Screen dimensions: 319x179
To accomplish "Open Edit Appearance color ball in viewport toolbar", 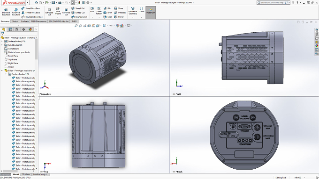I will point(117,26).
